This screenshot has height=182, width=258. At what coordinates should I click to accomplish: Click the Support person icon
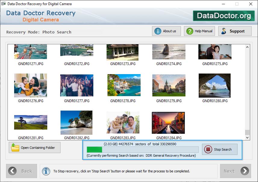pos(224,31)
